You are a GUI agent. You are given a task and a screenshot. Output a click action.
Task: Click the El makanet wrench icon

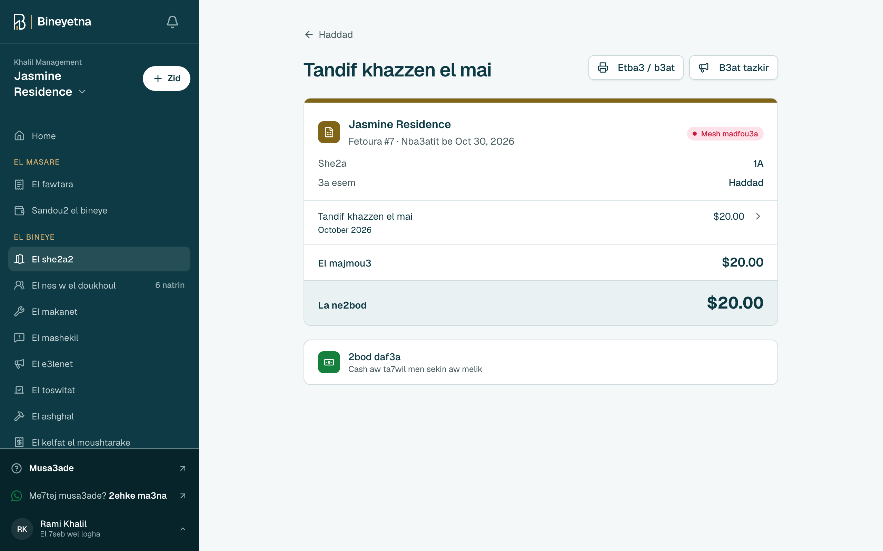(x=19, y=312)
